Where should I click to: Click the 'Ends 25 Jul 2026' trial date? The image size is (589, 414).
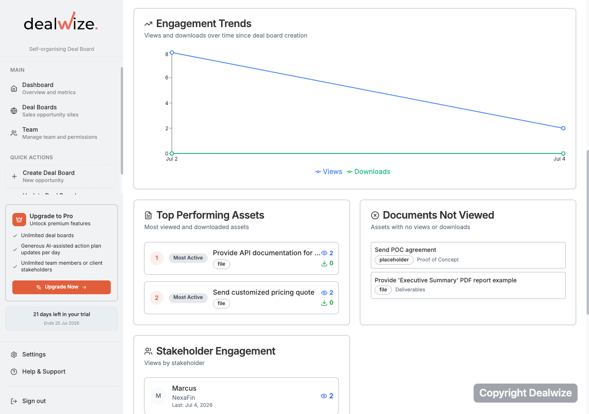61,323
